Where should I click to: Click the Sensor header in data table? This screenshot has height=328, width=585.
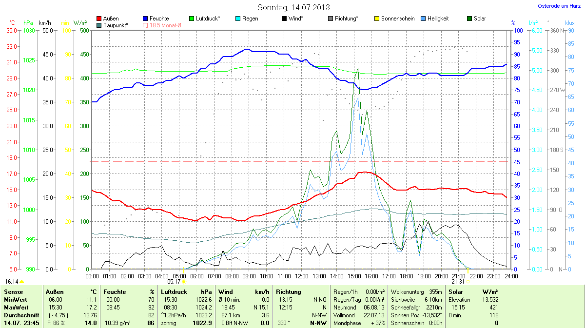click(x=13, y=291)
